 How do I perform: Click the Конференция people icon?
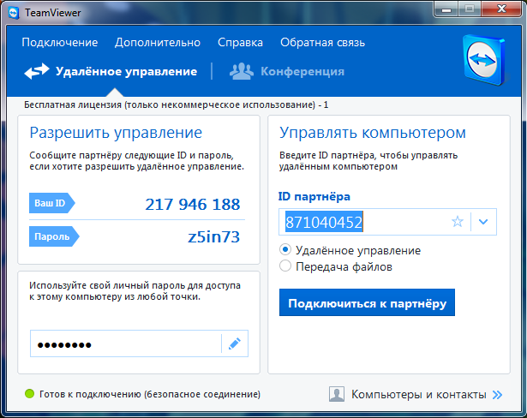click(241, 72)
